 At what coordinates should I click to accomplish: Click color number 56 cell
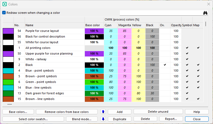tap(19, 36)
